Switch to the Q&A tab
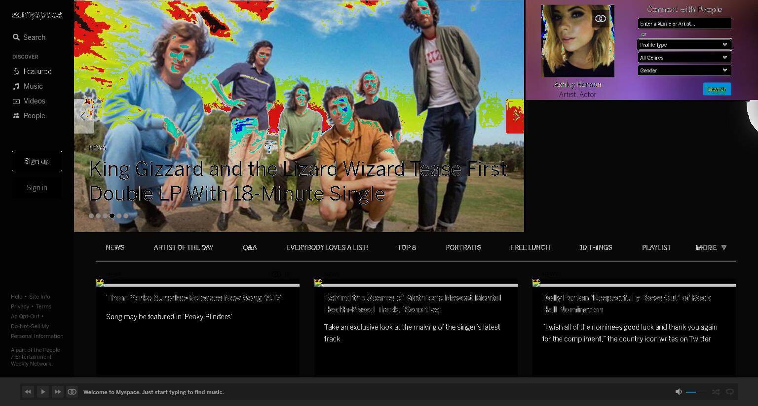The width and height of the screenshot is (758, 406). [250, 248]
